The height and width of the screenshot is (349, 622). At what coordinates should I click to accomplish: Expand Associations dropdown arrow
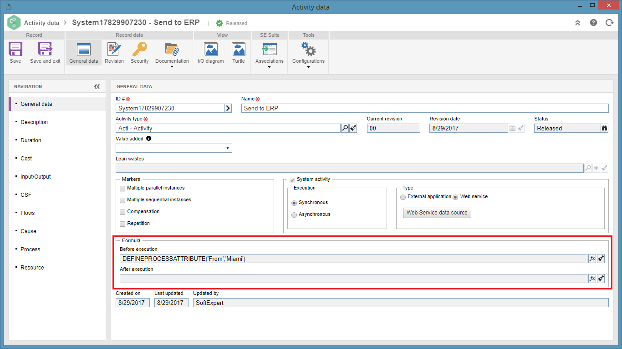(269, 67)
